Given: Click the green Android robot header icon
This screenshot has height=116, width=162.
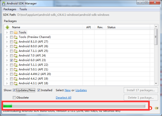Looking at the screenshot, I should coord(7,27).
